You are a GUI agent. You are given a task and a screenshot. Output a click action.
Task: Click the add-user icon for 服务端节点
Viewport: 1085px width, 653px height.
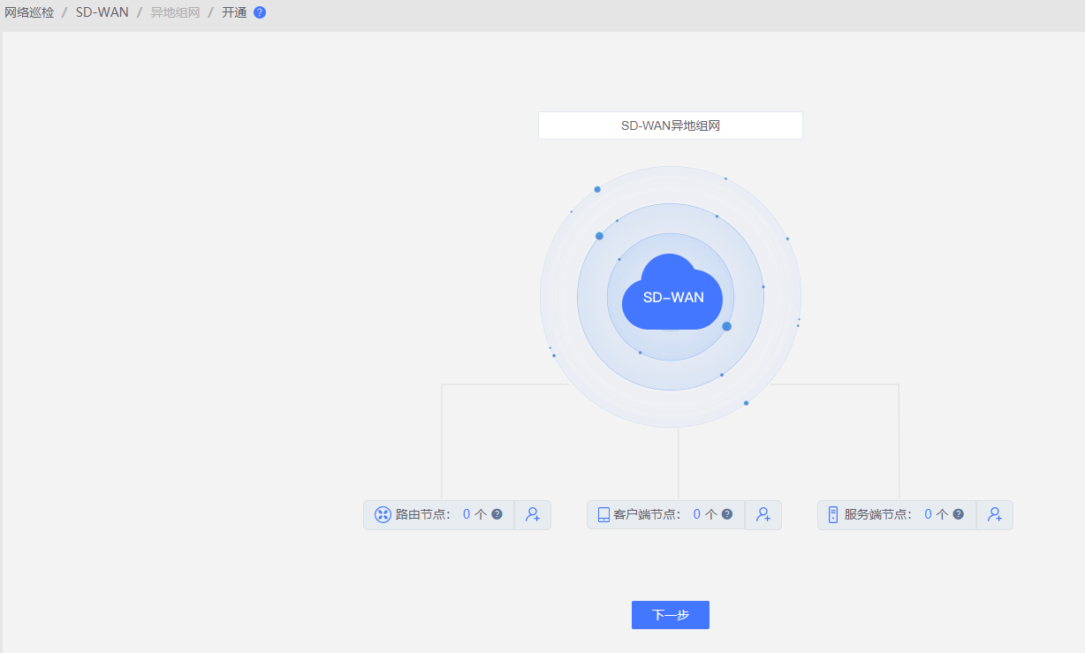click(995, 514)
